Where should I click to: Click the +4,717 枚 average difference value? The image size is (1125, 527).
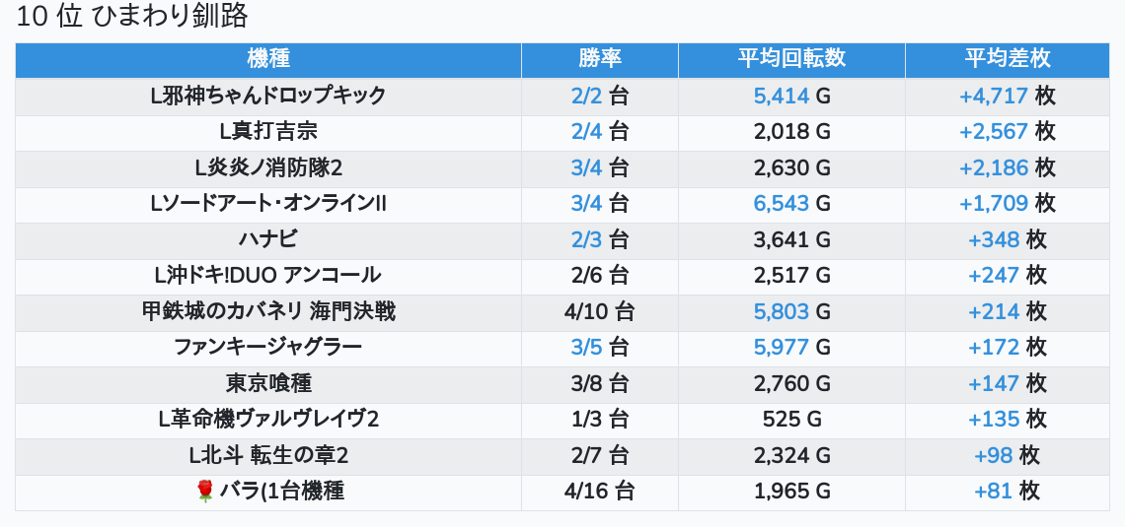(x=1008, y=96)
